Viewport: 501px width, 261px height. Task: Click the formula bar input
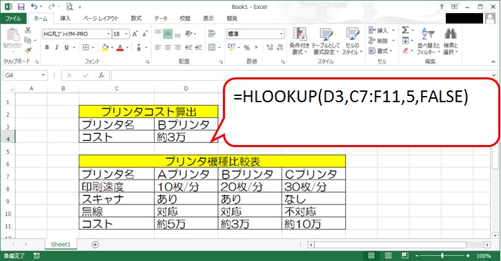[x=300, y=75]
